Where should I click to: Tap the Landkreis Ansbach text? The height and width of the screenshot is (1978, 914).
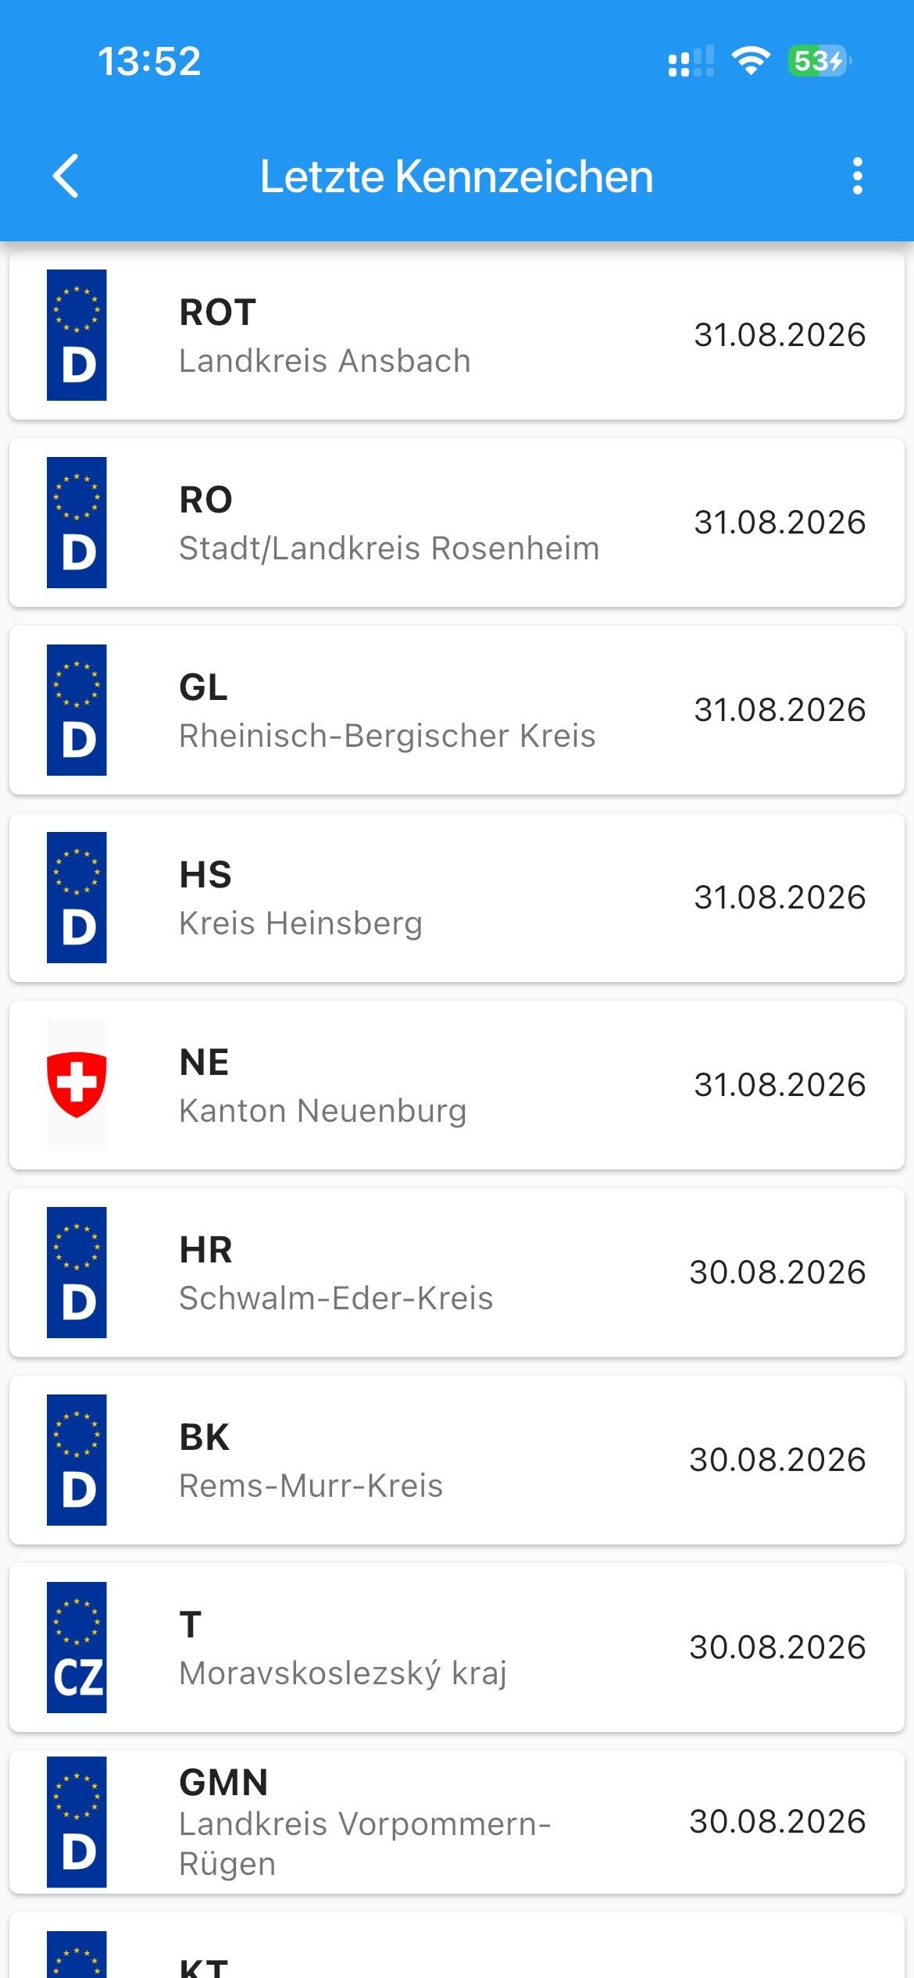(x=325, y=361)
